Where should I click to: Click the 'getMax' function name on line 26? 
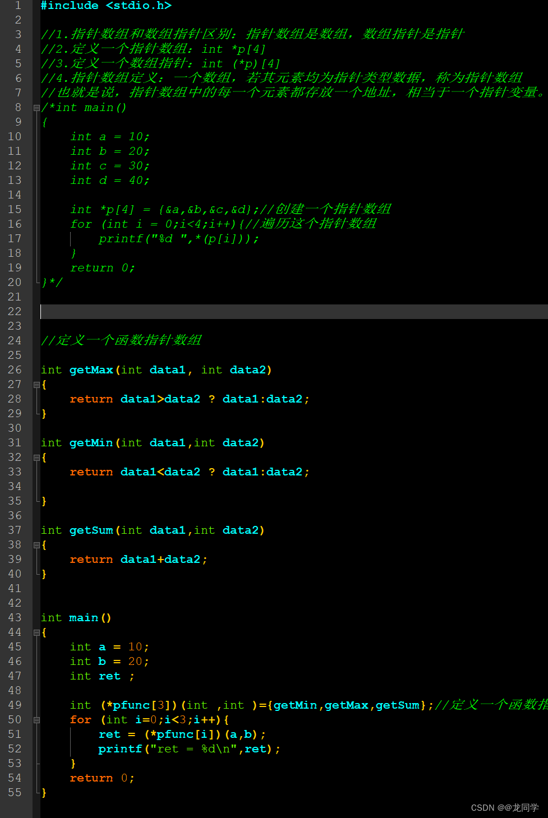tap(91, 370)
